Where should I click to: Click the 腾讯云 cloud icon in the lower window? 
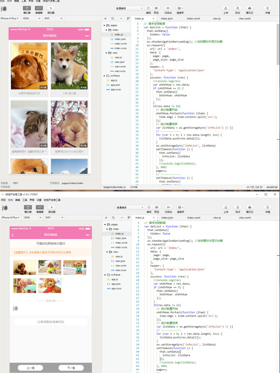tap(250, 207)
